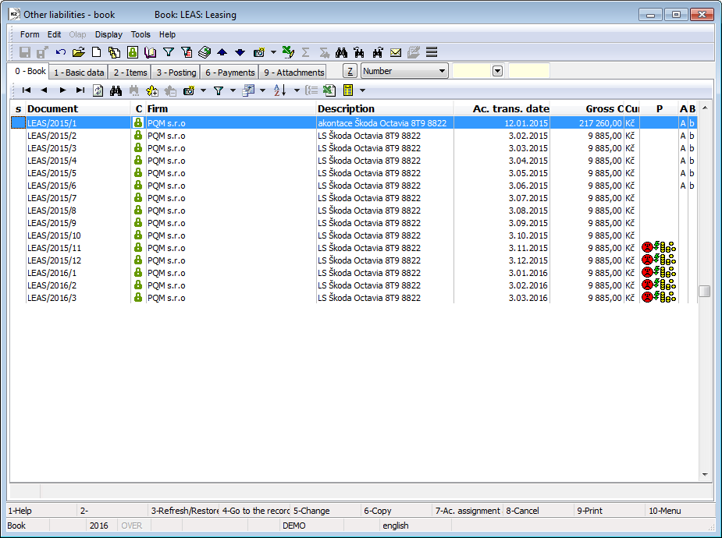Click the scroll down arrow of the grid
This screenshot has width=722, height=538.
pos(705,475)
